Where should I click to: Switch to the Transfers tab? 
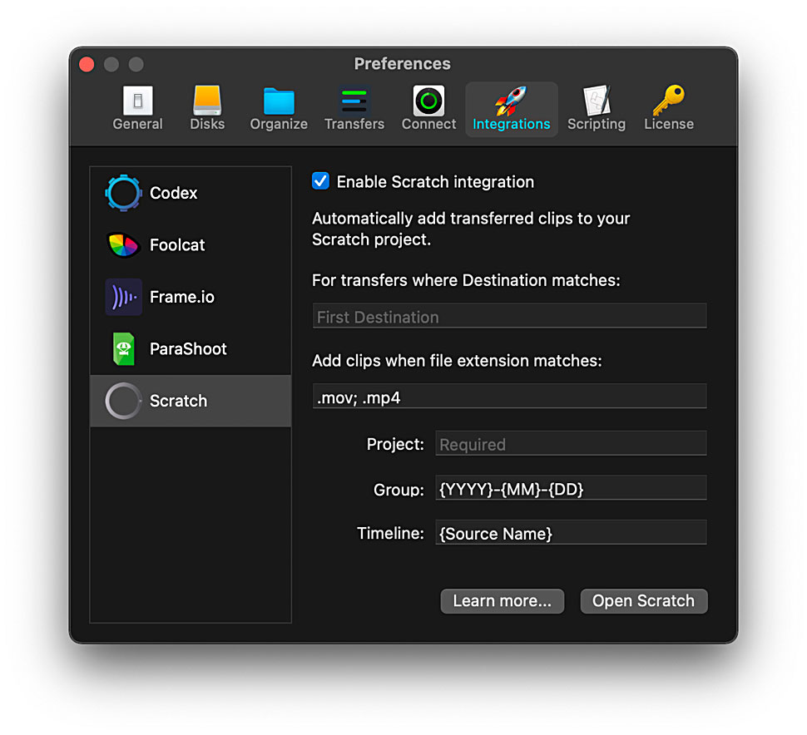354,109
